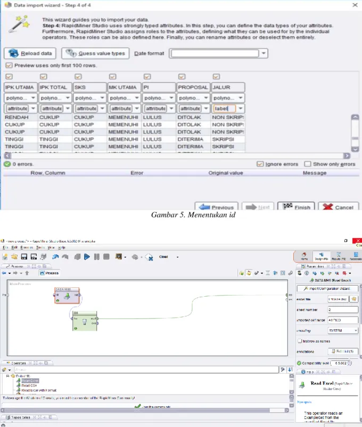
Task: Open the Process menu
Action: pyautogui.click(x=27, y=248)
